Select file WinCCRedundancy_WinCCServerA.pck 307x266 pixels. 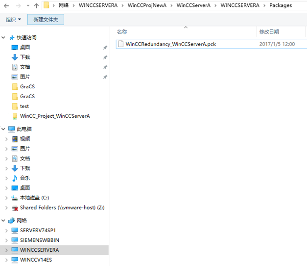click(x=170, y=44)
